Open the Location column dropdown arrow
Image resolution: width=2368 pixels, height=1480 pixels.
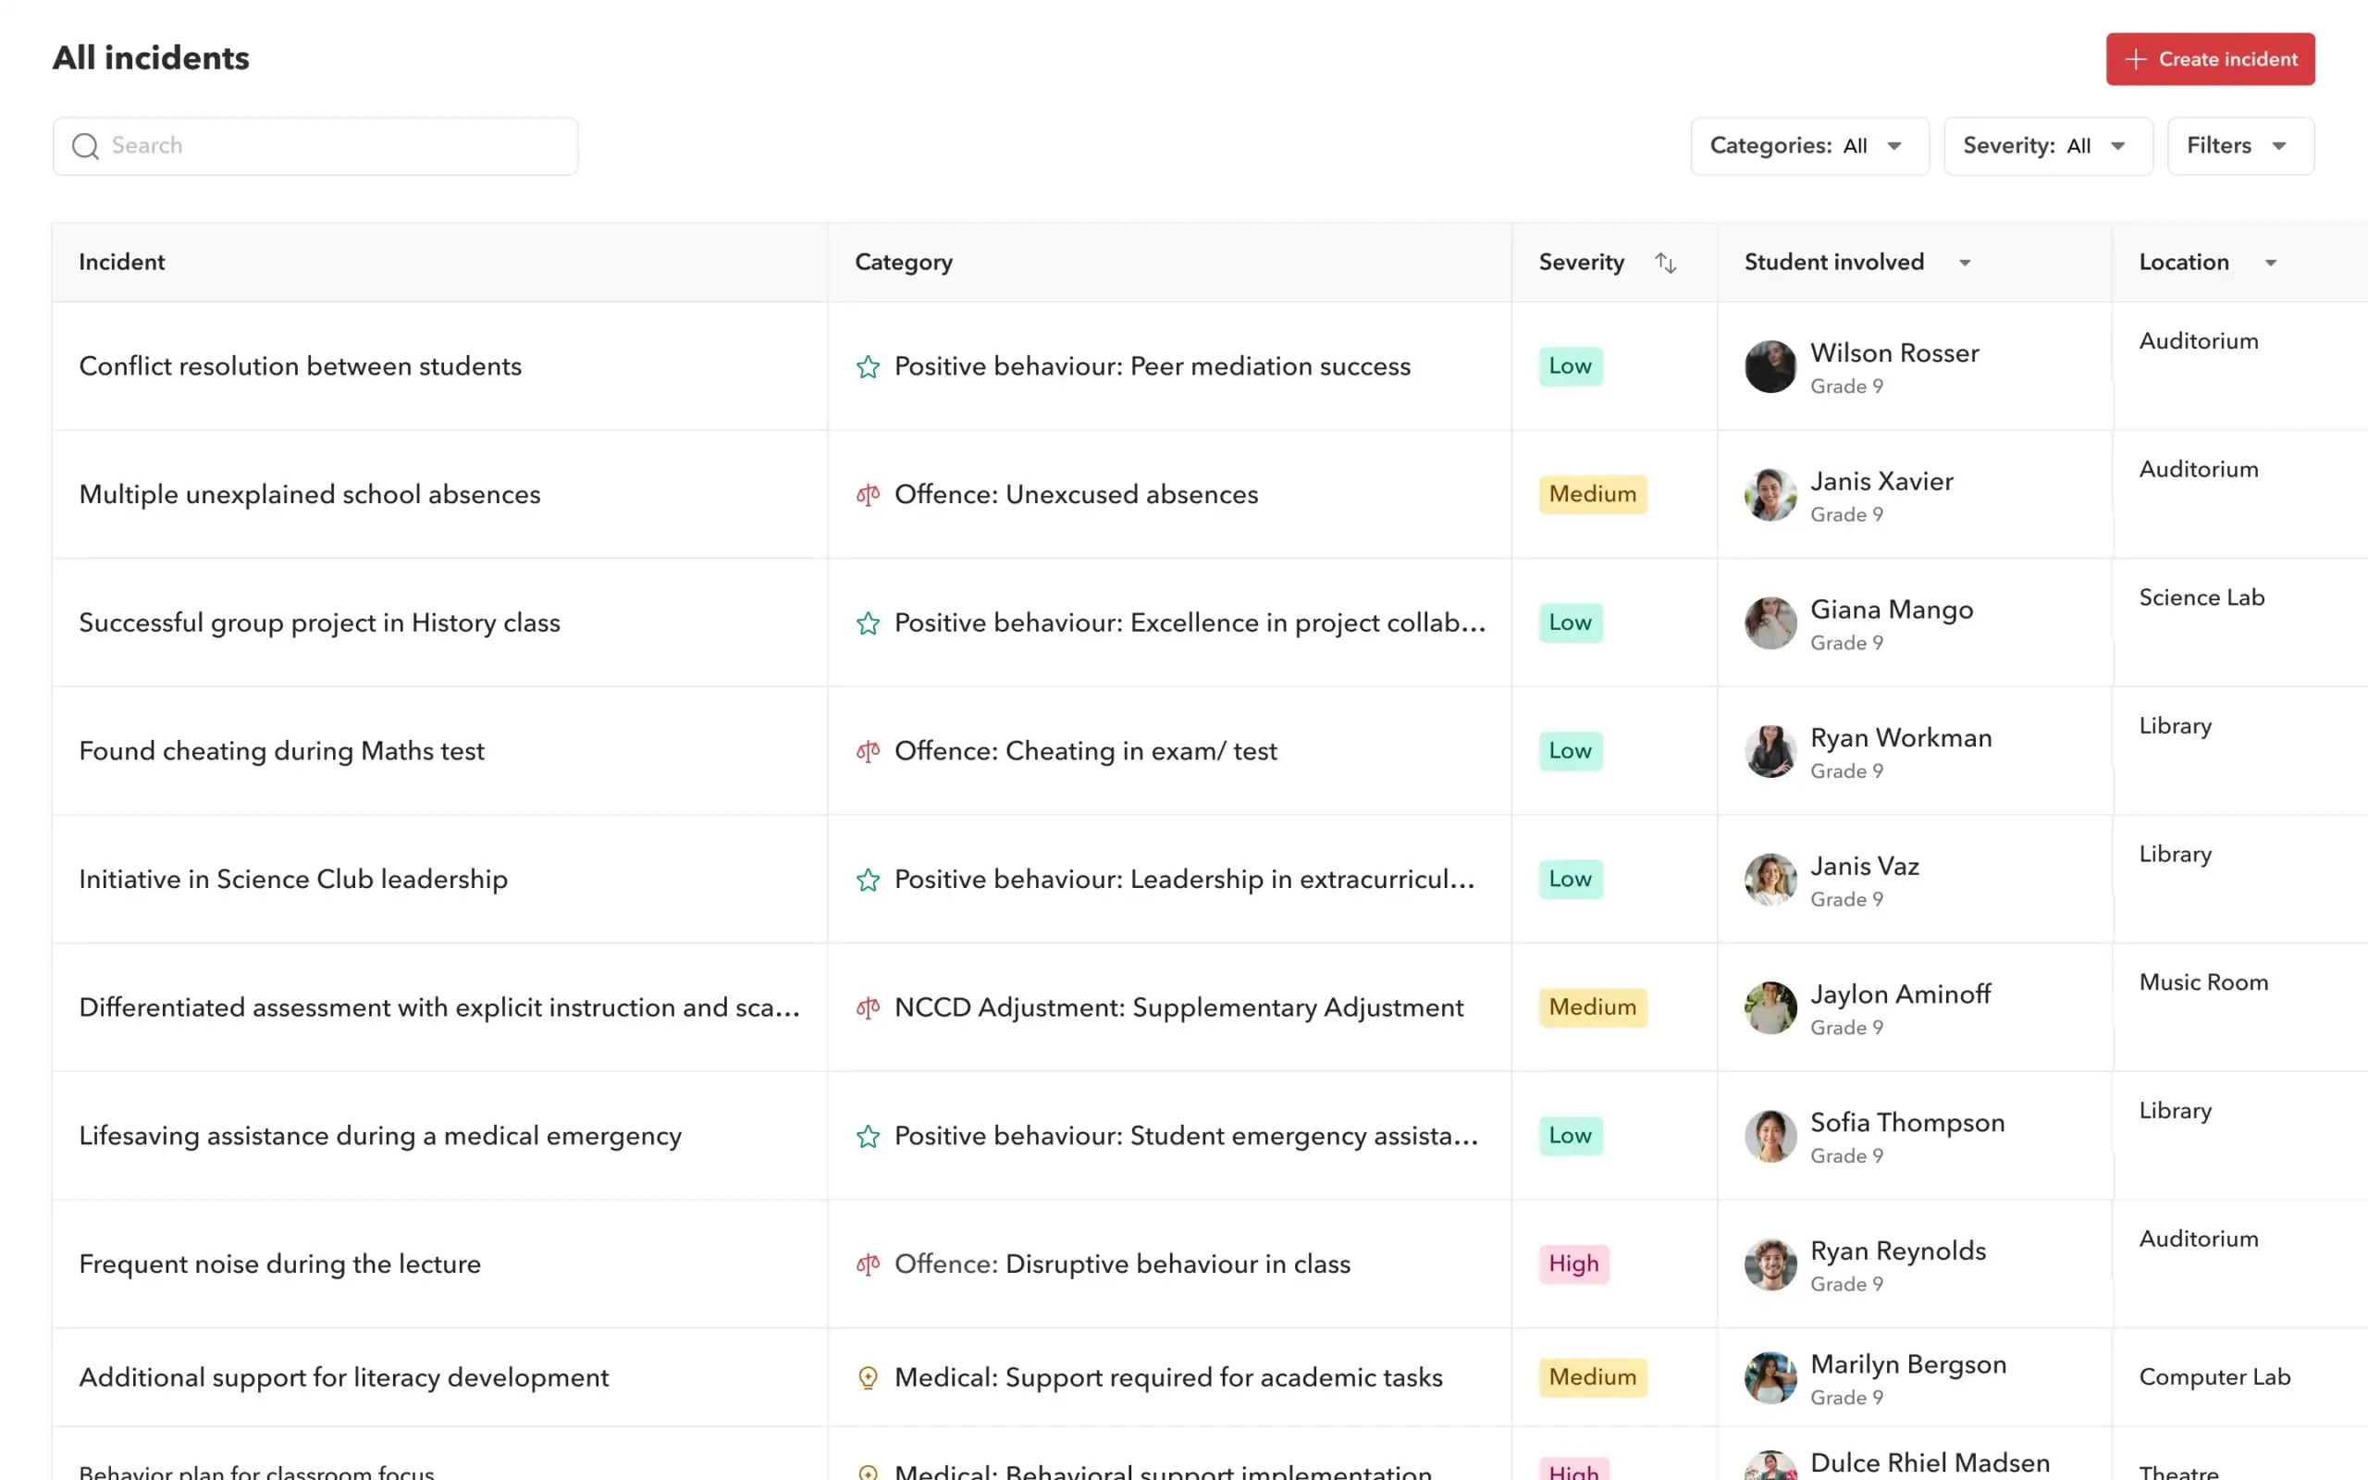pyautogui.click(x=2270, y=263)
